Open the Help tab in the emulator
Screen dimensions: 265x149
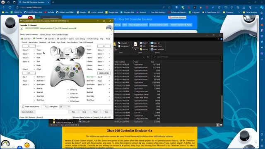tap(101, 39)
